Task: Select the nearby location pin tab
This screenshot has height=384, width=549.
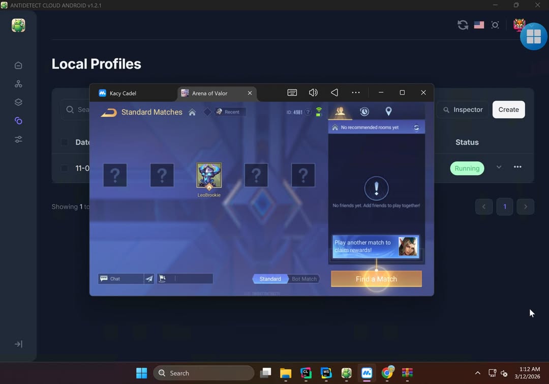Action: click(388, 111)
